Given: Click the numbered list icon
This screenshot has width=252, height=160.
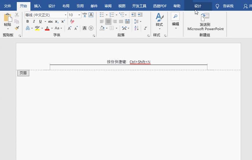Looking at the screenshot, I should (x=112, y=15).
